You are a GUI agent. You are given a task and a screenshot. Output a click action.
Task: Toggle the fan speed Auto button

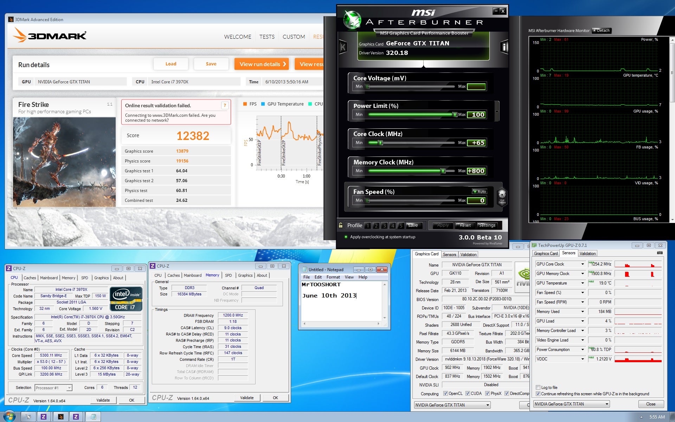[480, 192]
